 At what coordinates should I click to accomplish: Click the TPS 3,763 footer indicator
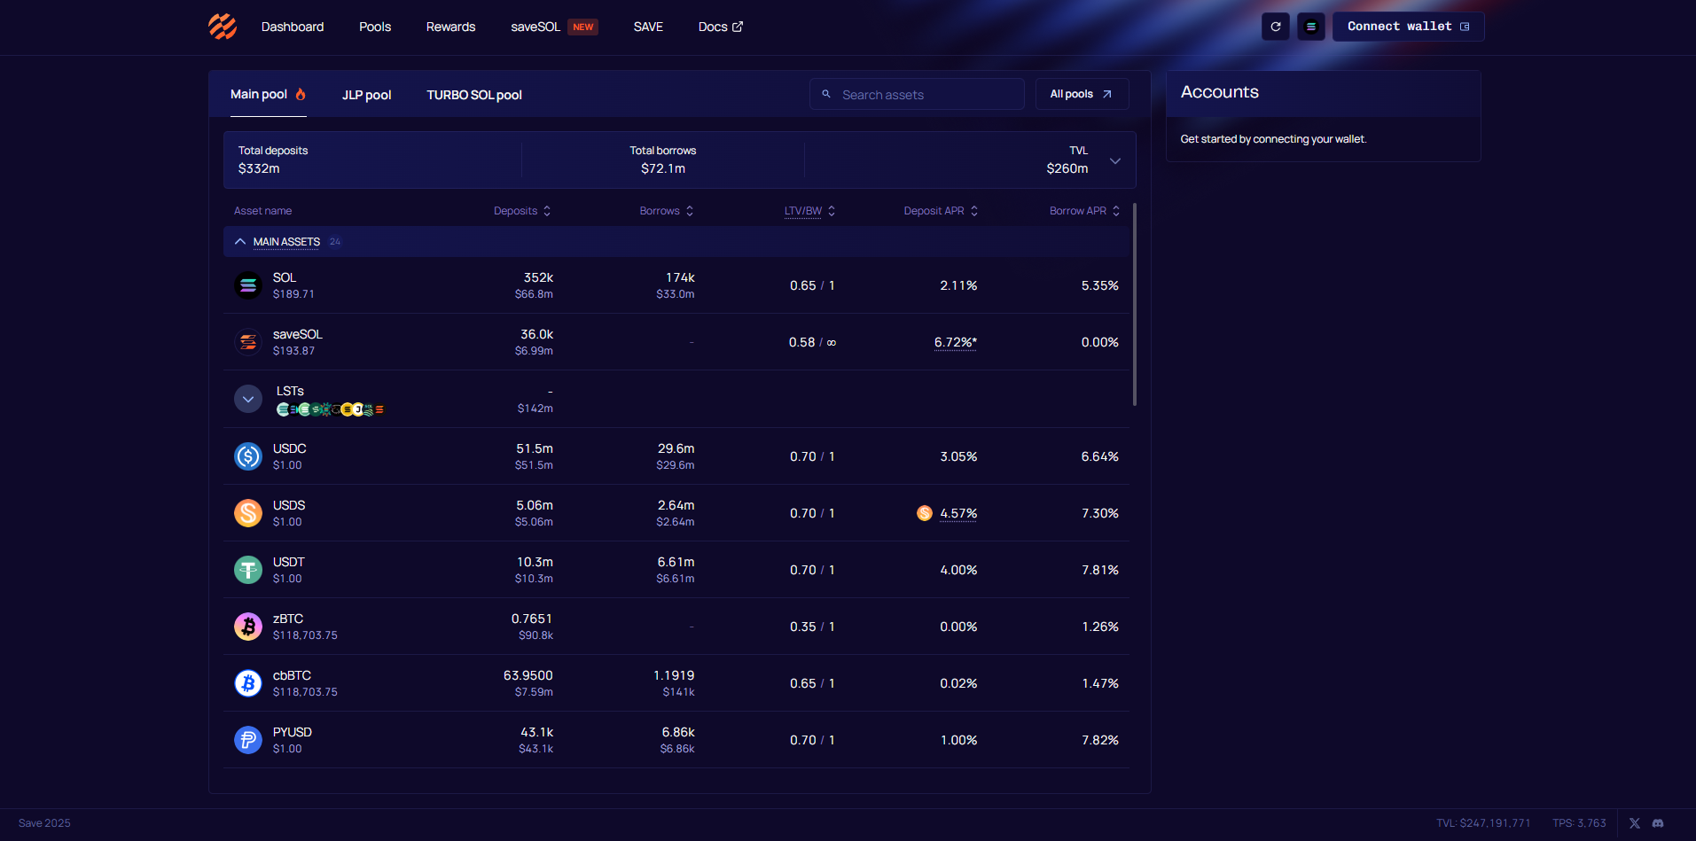pyautogui.click(x=1579, y=823)
